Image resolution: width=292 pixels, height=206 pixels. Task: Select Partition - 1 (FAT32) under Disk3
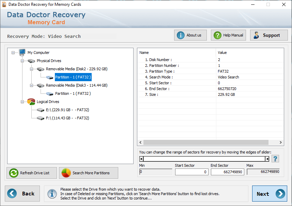73,93
